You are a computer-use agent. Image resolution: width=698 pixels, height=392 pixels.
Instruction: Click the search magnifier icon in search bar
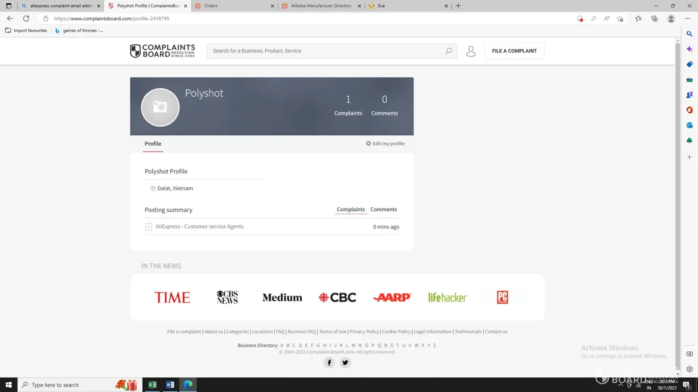pos(448,51)
